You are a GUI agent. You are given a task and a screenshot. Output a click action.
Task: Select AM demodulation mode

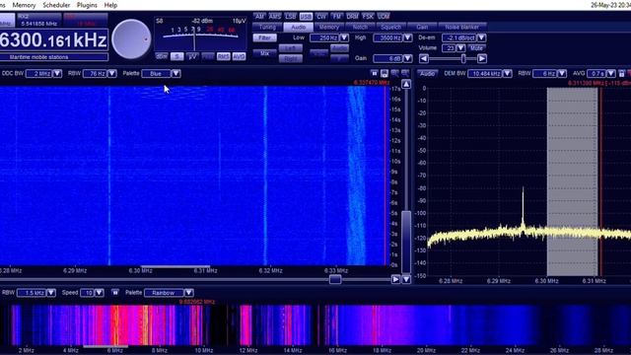click(x=260, y=17)
